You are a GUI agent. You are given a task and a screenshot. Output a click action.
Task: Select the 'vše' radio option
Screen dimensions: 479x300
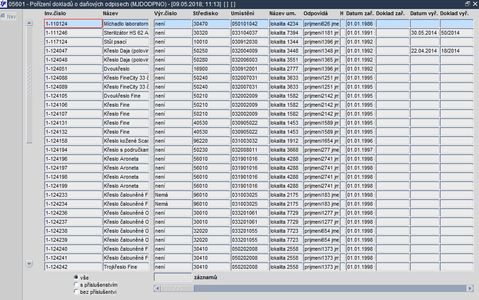click(x=76, y=277)
